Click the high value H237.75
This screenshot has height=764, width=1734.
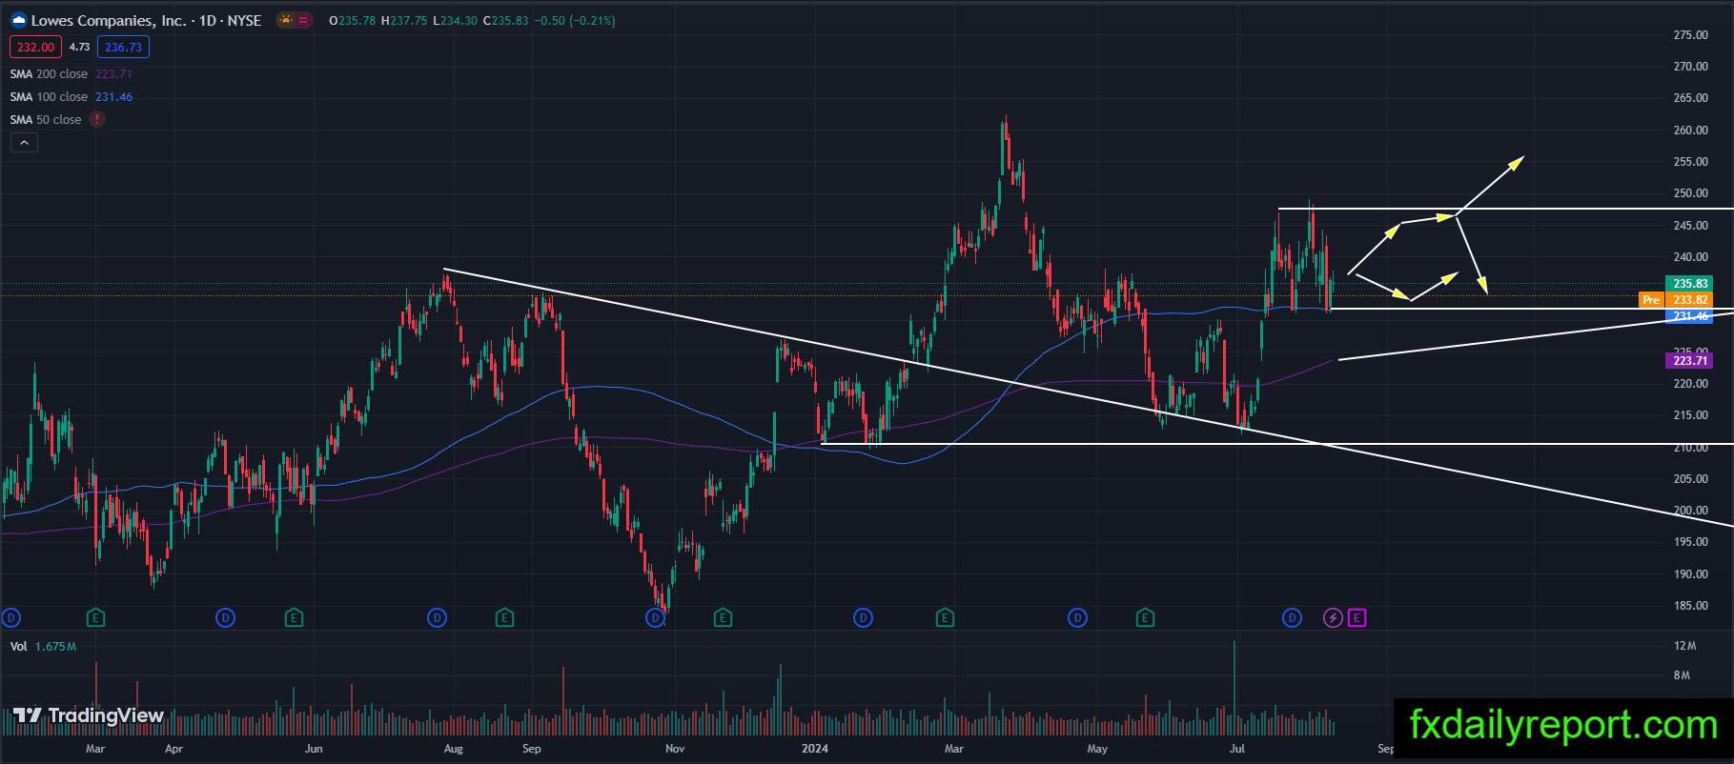click(x=404, y=20)
